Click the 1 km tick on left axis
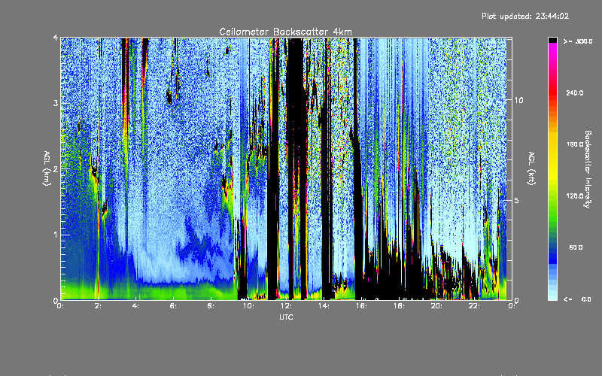Image resolution: width=602 pixels, height=376 pixels. [x=56, y=235]
